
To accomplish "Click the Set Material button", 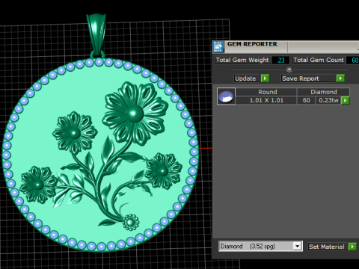I will click(327, 247).
